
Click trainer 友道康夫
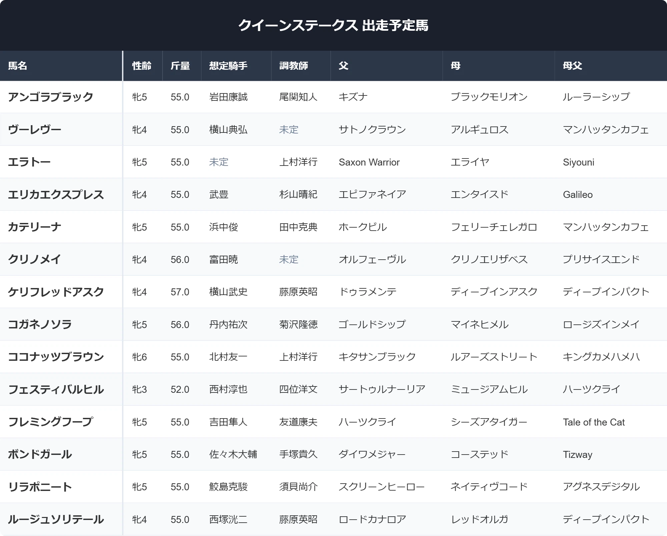[x=298, y=422]
